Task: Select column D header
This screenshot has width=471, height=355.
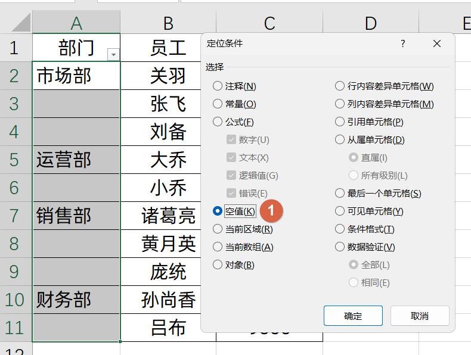Action: point(371,23)
